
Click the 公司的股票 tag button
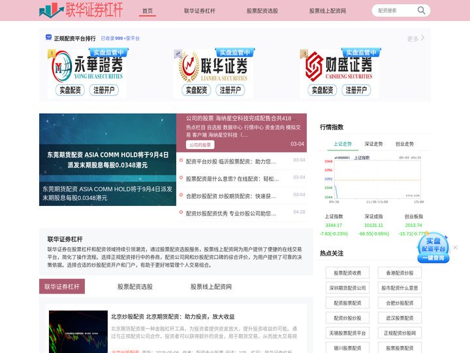click(x=200, y=144)
